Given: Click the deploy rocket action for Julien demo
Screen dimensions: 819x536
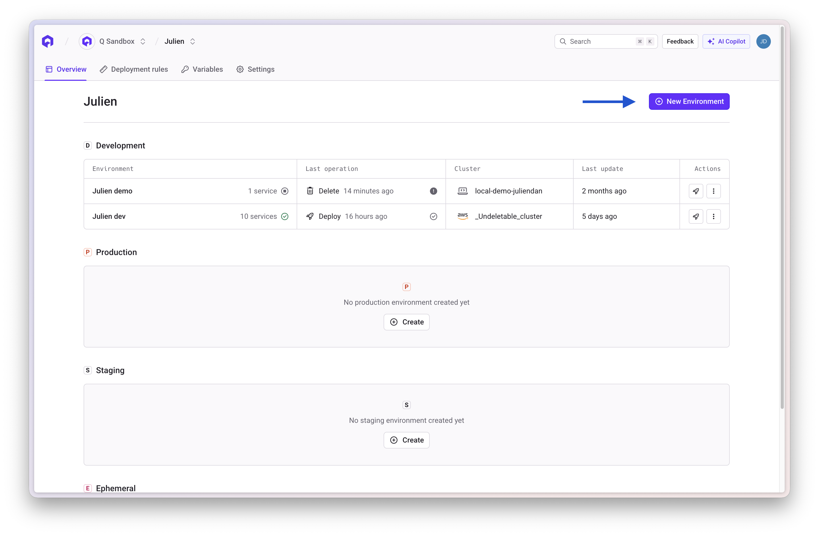Looking at the screenshot, I should [x=696, y=191].
